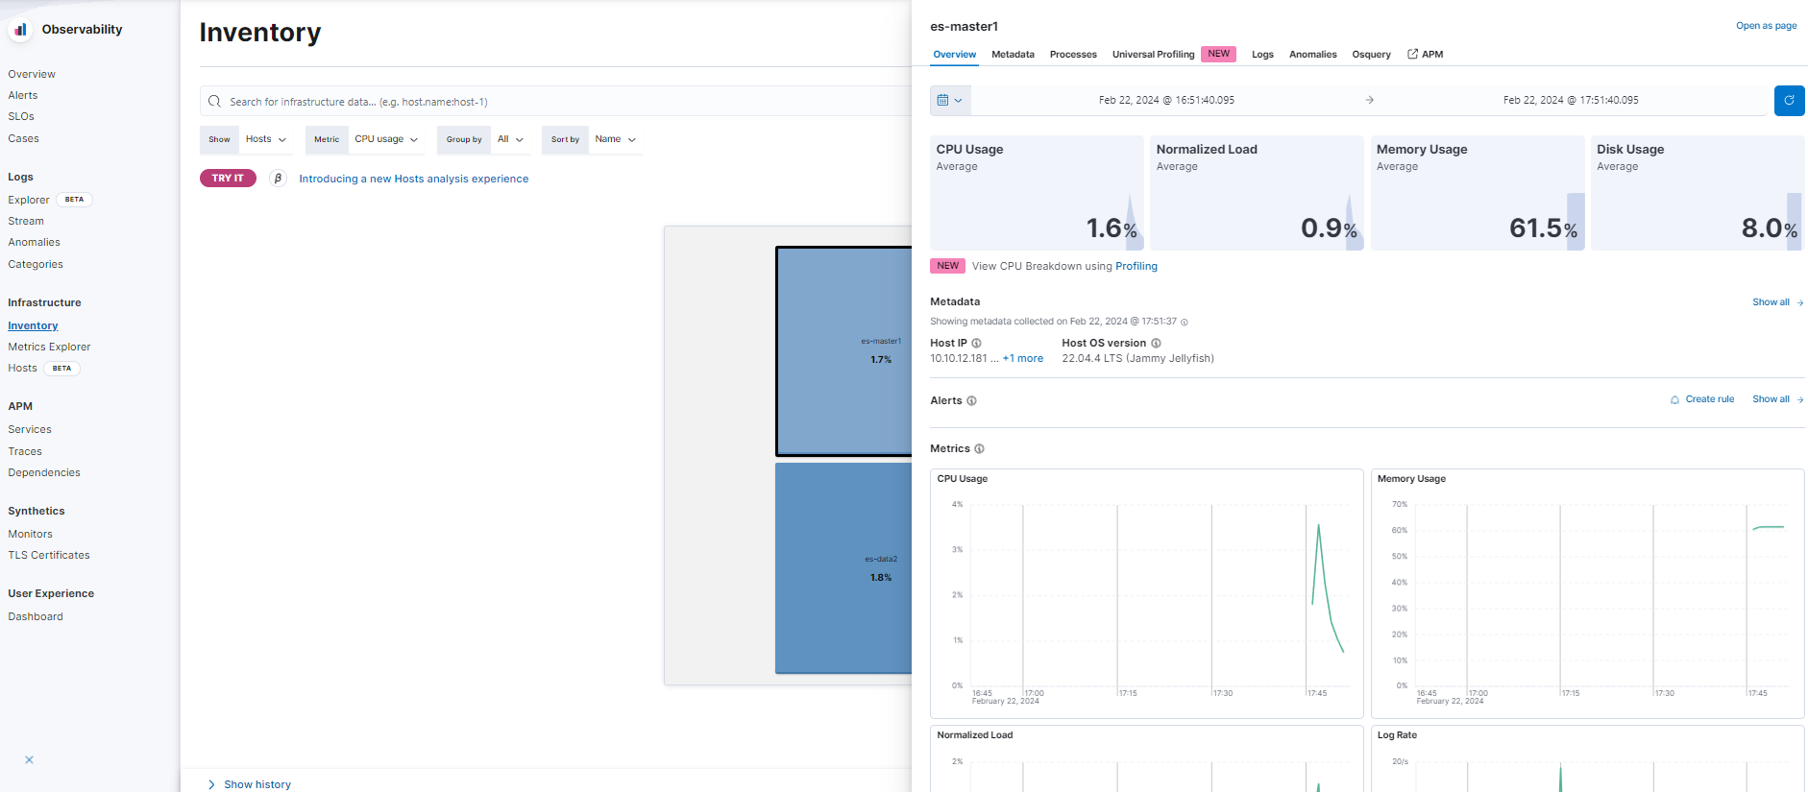Open Metrics Explorer in the sidebar
Screen dimensions: 1808x792
(x=50, y=347)
